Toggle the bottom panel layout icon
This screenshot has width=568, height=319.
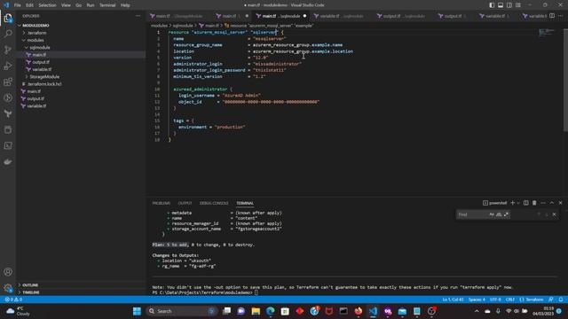(x=501, y=5)
